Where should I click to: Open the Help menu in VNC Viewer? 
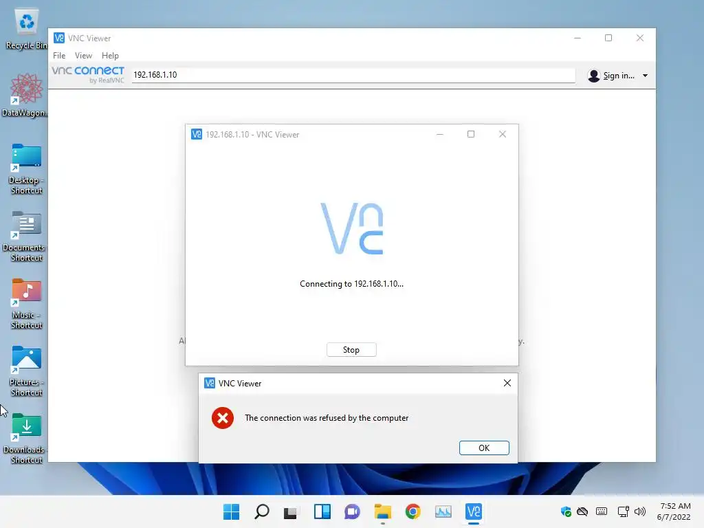(x=110, y=55)
